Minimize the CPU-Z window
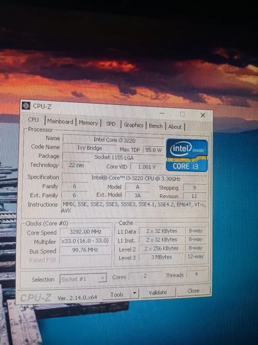Image resolution: width=258 pixels, height=345 pixels. 162,113
